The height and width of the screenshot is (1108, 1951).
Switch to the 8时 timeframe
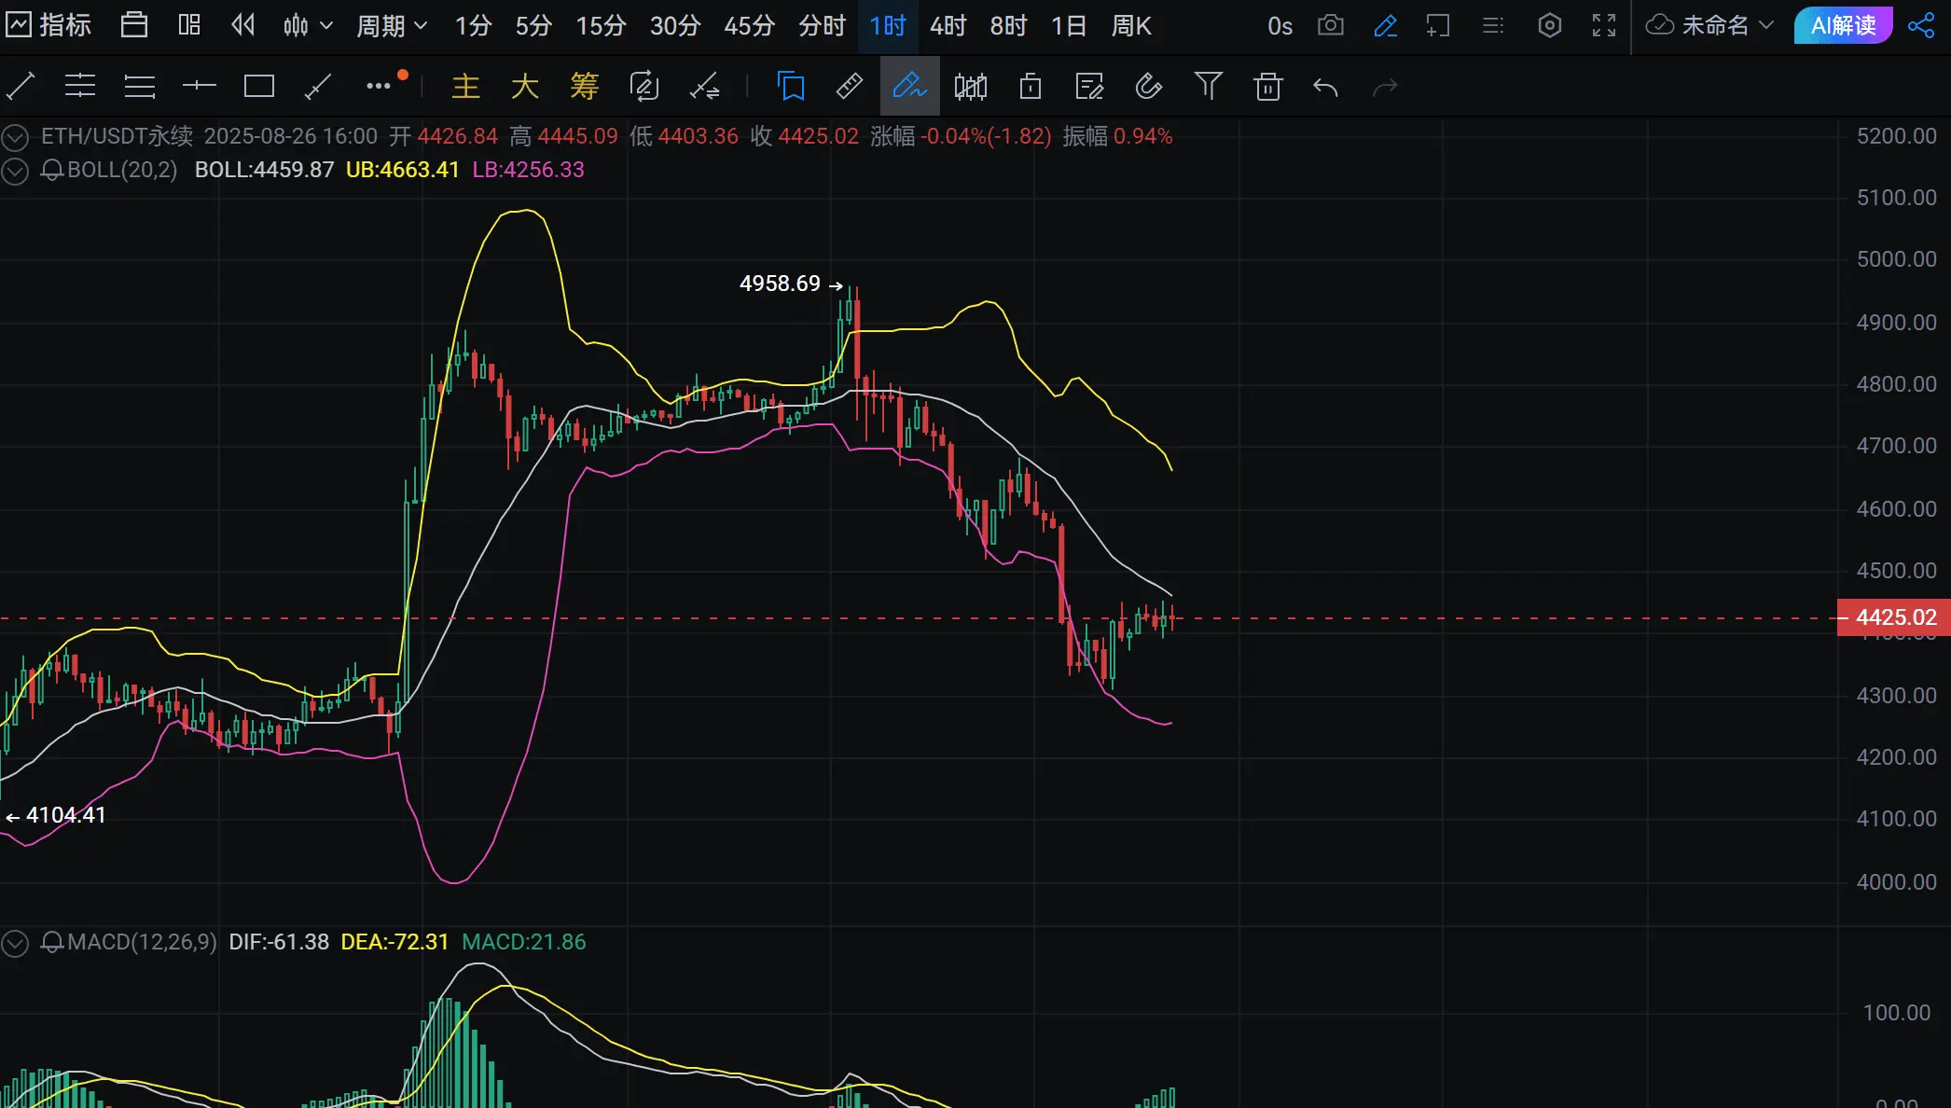tap(1009, 25)
